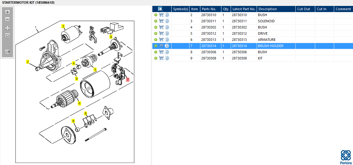Viewport: 353px width, 165px height.
Task: Click 28730302 in the Latest Part No. column
Action: [x=239, y=27]
